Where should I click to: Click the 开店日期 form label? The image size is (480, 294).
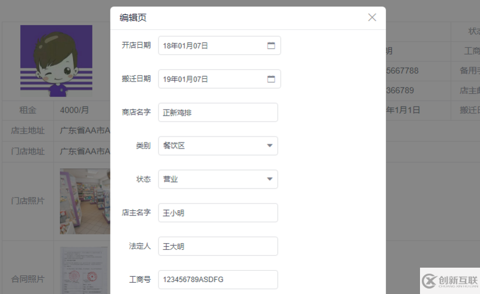[x=136, y=46]
